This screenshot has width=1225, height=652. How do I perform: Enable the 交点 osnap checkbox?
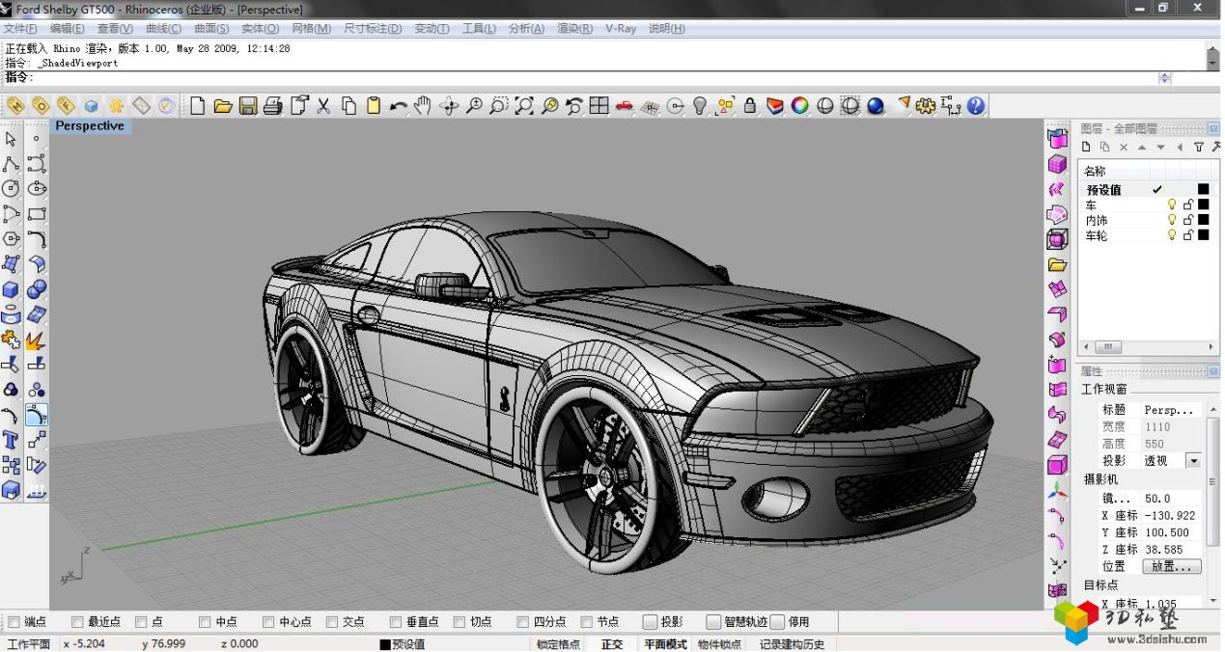[x=332, y=622]
